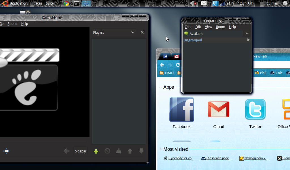
Task: Open the Calc bookmark
Action: [x=276, y=73]
